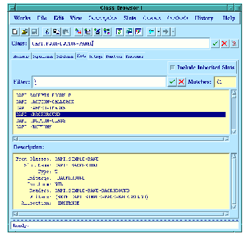
Task: Click slots list horizontal scrollbar left arrow
Action: pyautogui.click(x=15, y=139)
